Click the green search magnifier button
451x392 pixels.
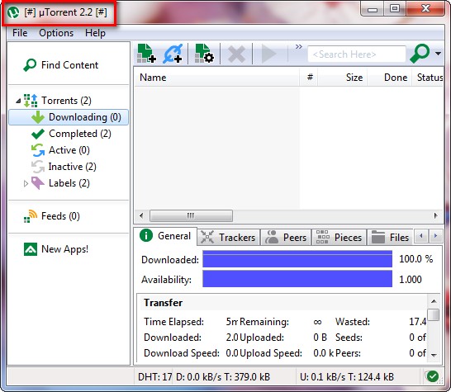point(420,54)
